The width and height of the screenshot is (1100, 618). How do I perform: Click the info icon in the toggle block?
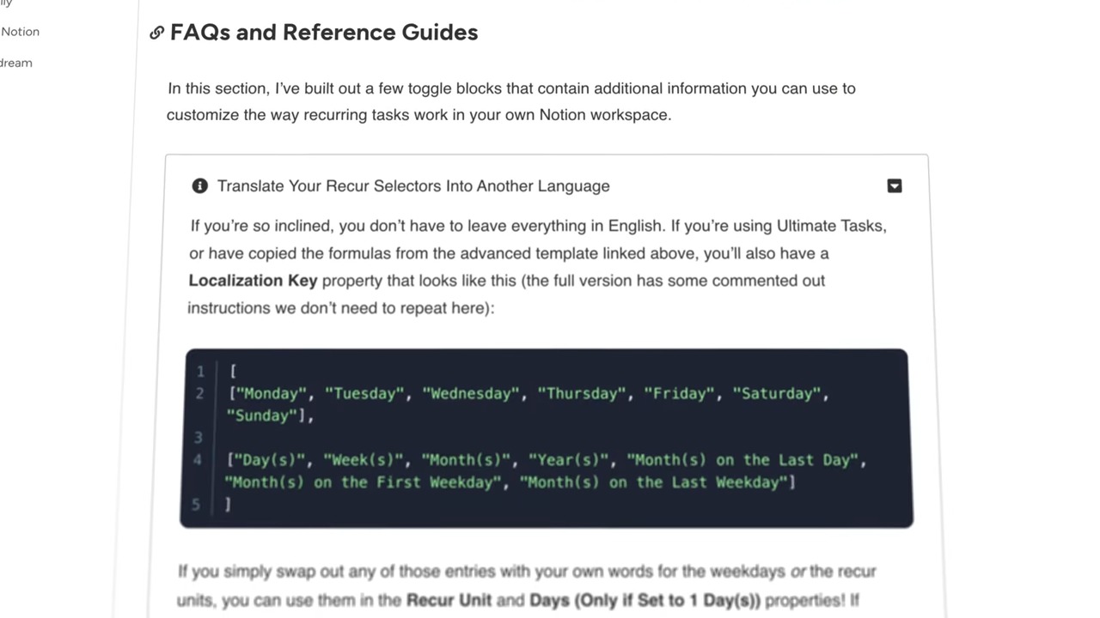[x=199, y=186]
